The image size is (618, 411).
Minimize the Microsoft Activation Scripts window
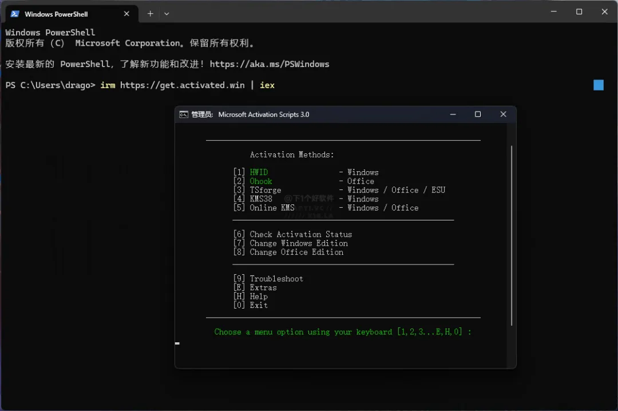(452, 114)
